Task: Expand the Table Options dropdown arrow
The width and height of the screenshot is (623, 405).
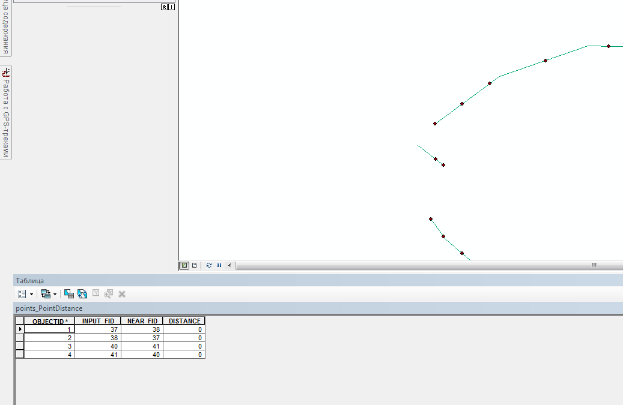Action: [x=31, y=295]
